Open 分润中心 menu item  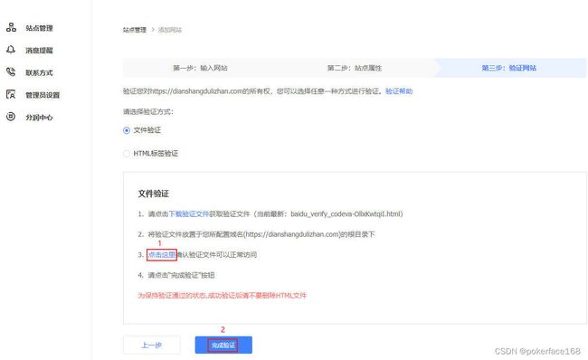click(39, 118)
